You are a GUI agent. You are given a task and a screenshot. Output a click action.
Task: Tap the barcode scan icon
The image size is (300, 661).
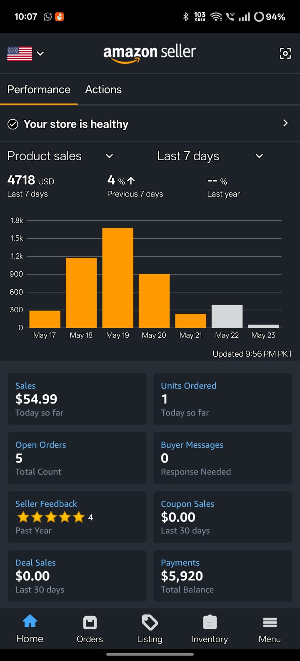pos(285,53)
